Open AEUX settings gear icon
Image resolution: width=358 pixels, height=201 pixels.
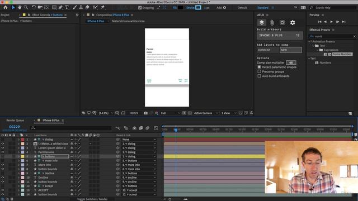[293, 22]
